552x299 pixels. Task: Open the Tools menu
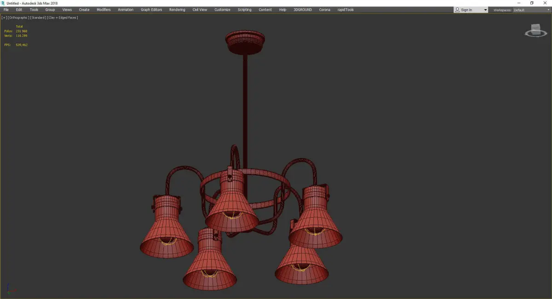pos(34,10)
